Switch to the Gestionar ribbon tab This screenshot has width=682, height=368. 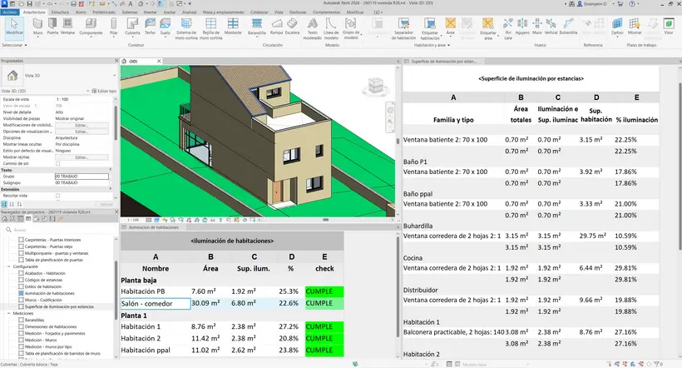click(298, 12)
